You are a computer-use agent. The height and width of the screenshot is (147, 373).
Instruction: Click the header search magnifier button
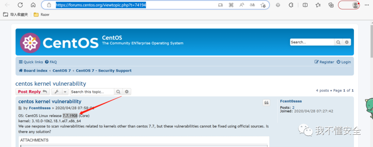(338, 42)
